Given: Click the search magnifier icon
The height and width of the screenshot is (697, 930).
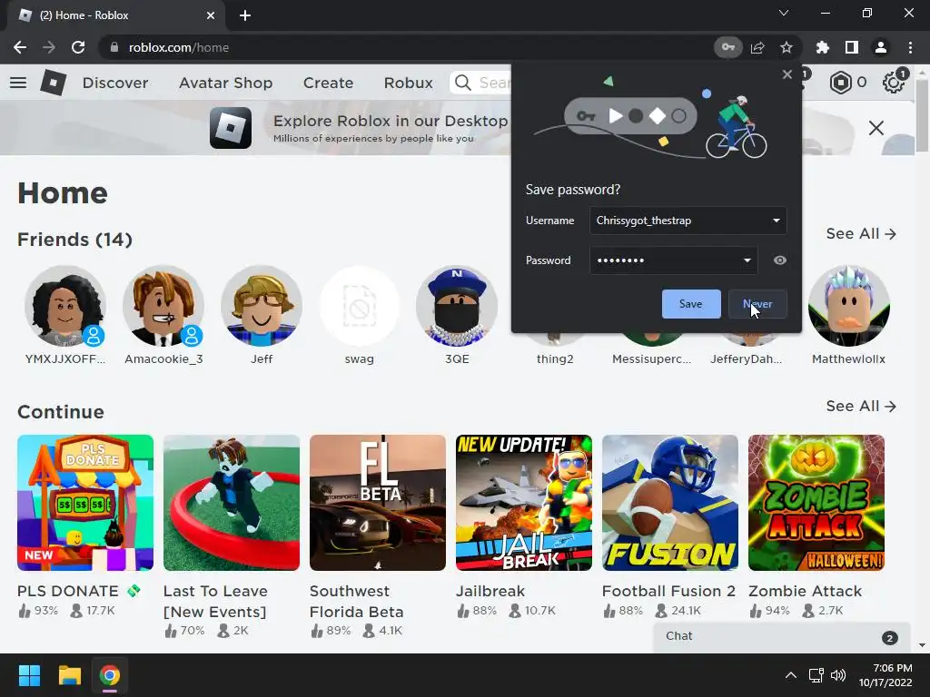Looking at the screenshot, I should coord(462,83).
